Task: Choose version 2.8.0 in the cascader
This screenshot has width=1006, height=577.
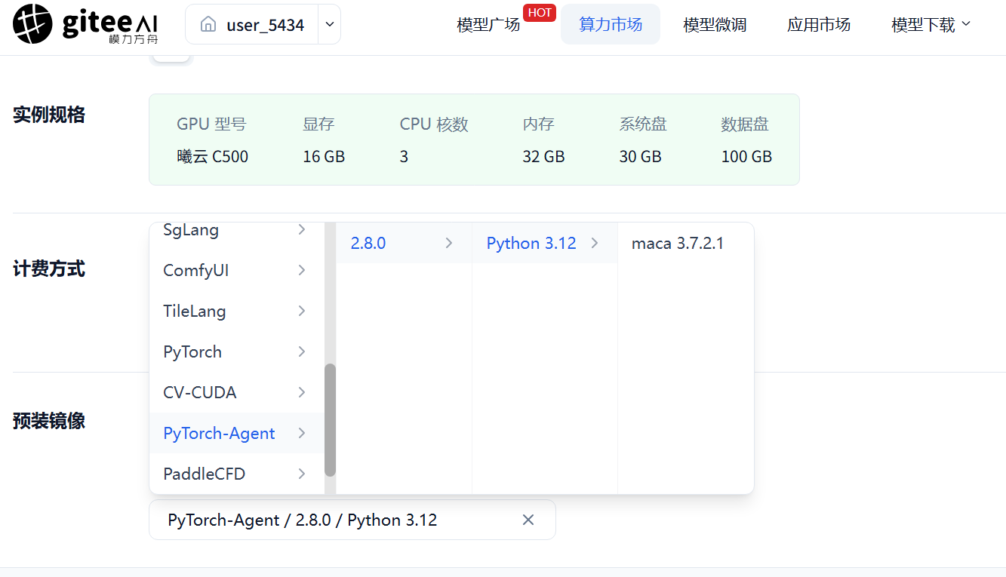Action: (404, 243)
